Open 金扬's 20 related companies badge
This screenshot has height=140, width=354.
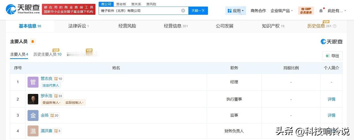[x=54, y=115]
